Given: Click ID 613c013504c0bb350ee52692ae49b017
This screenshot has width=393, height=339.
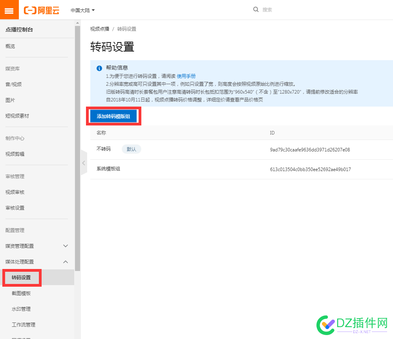Looking at the screenshot, I should [x=310, y=169].
